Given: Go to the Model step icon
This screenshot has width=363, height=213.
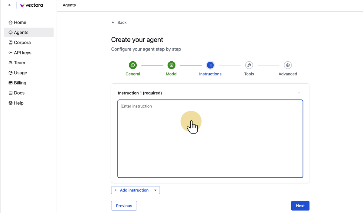Looking at the screenshot, I should 172,65.
